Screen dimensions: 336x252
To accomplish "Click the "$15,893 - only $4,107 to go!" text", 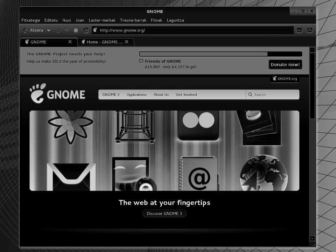I will click(x=170, y=67).
